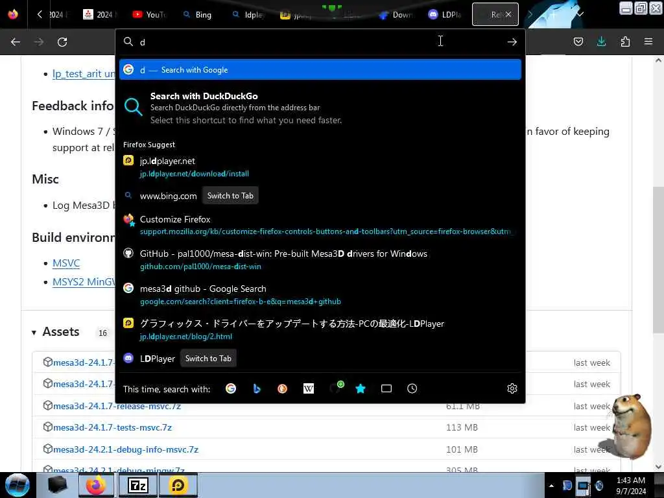Go back with the navigation arrow
This screenshot has width=664, height=498.
pyautogui.click(x=16, y=42)
